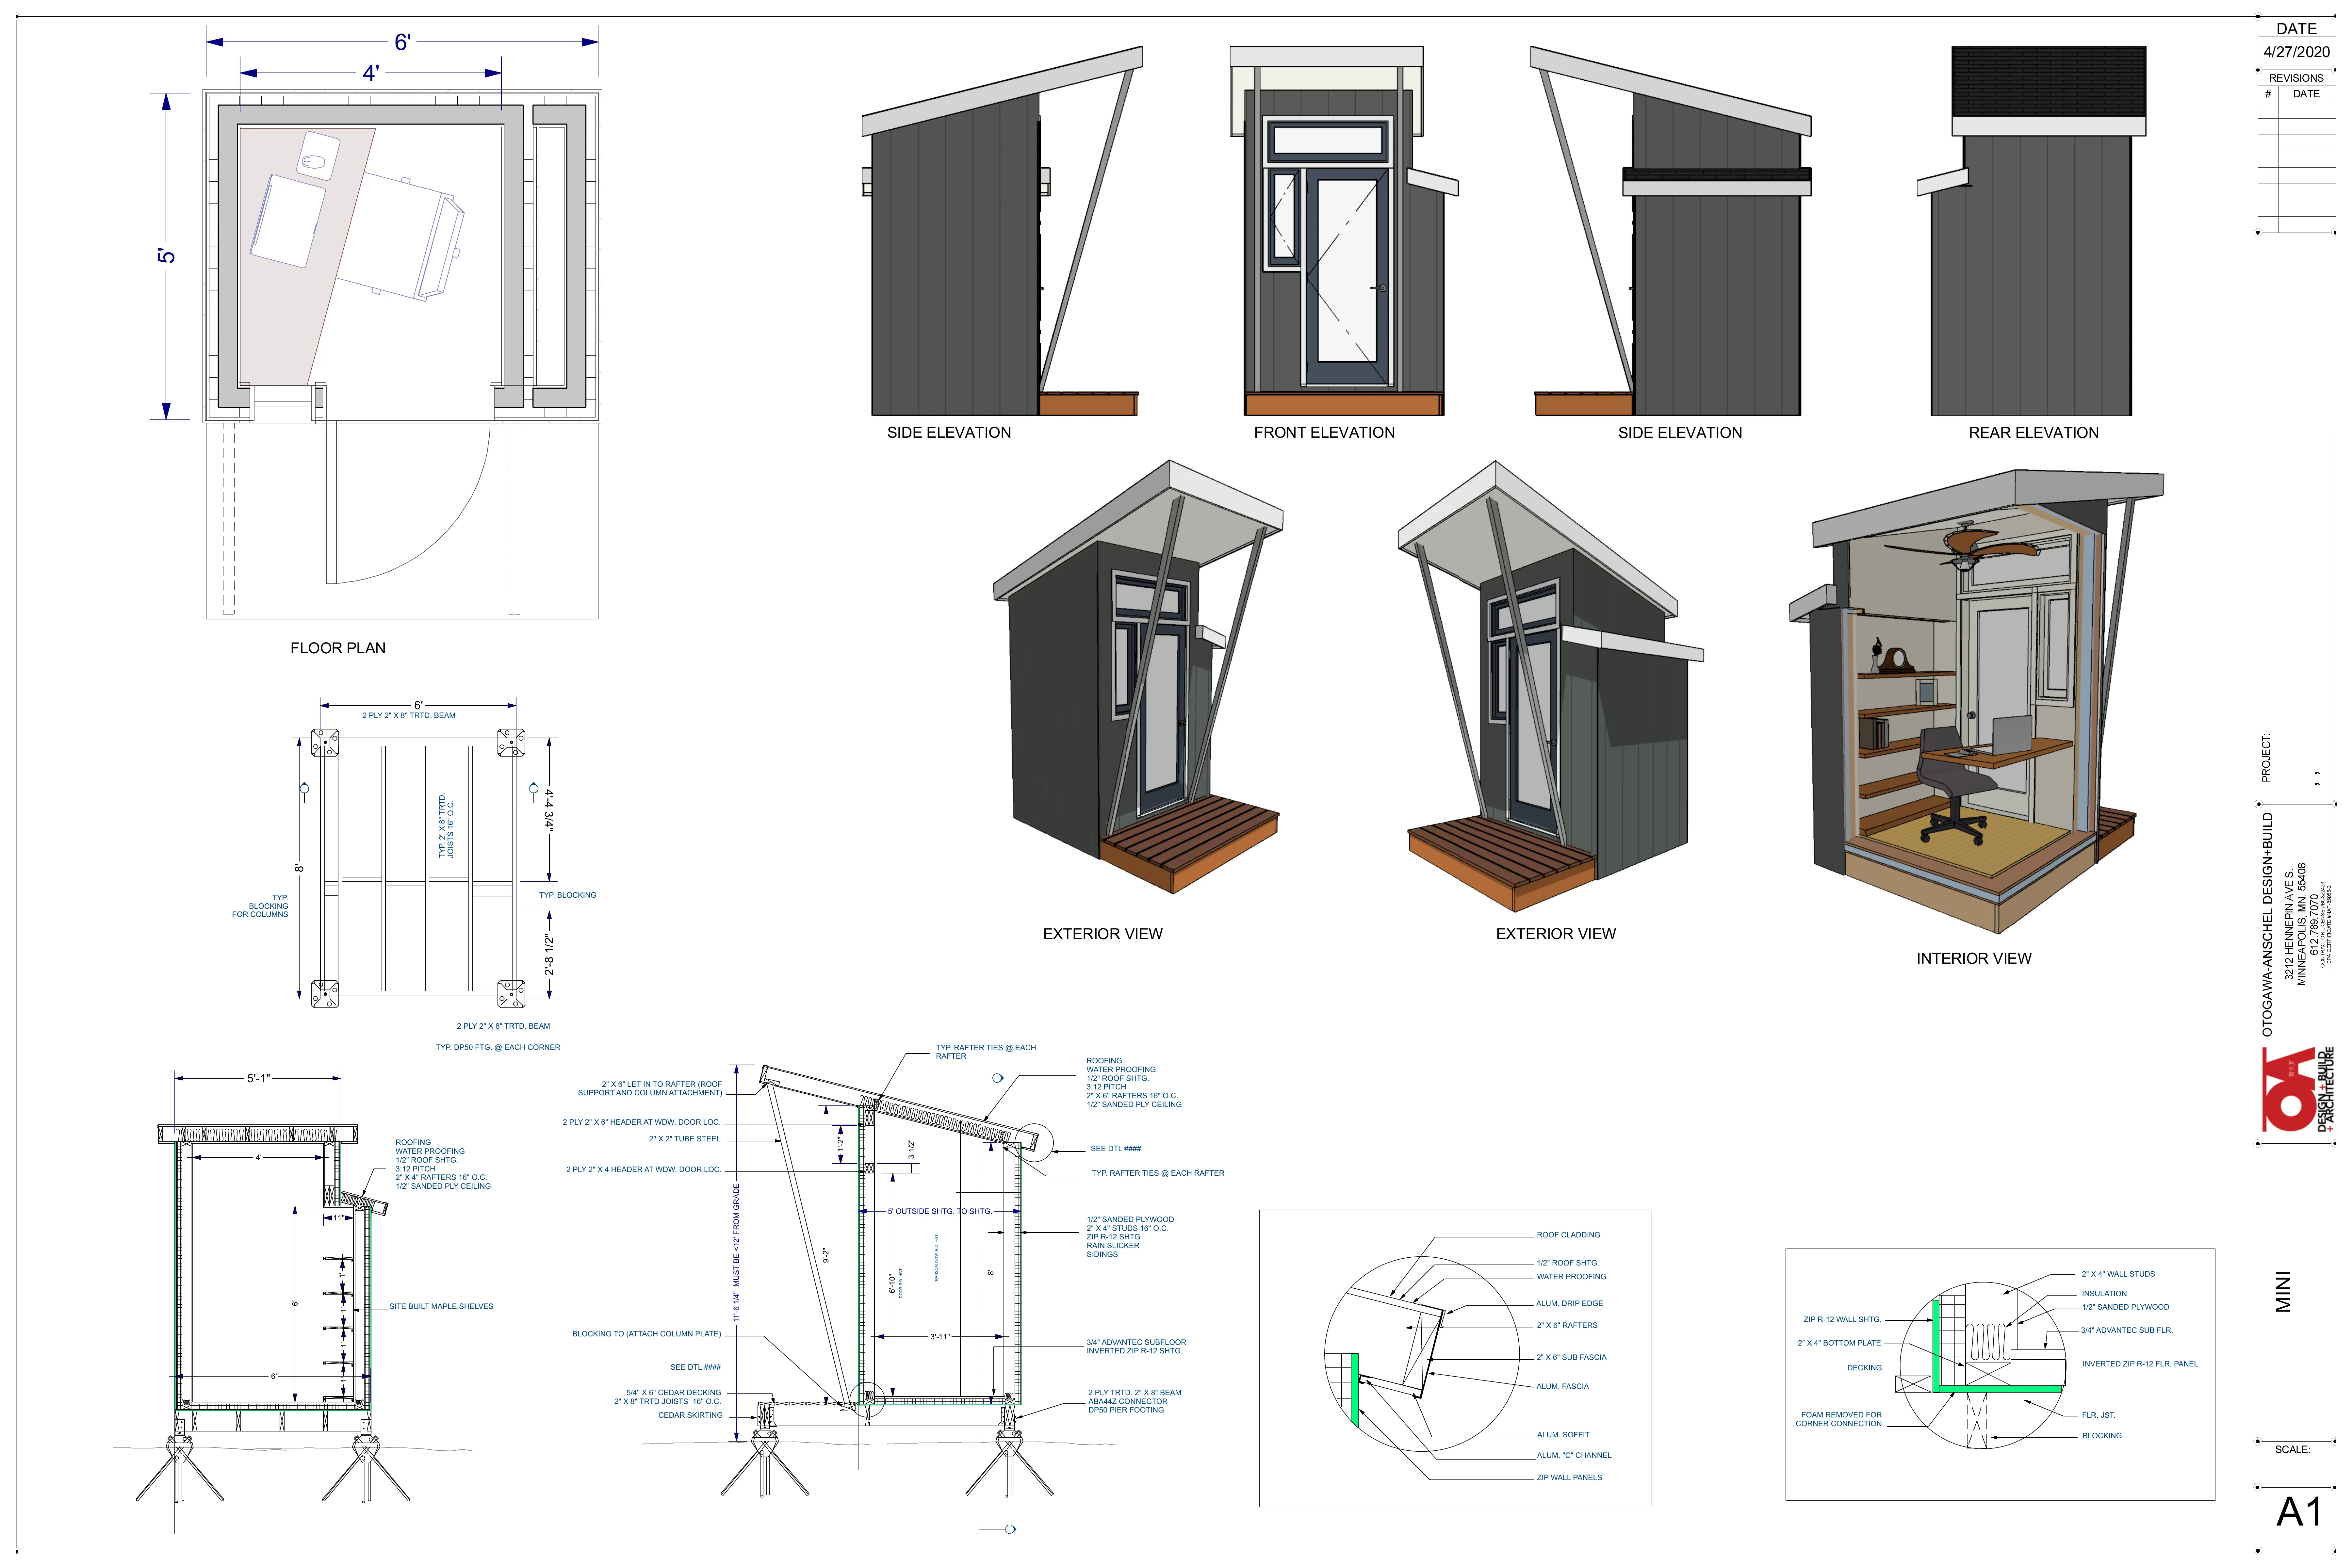Click the INVERTED ZIP R-12 FLR. PANEL callout

[x=2140, y=1364]
